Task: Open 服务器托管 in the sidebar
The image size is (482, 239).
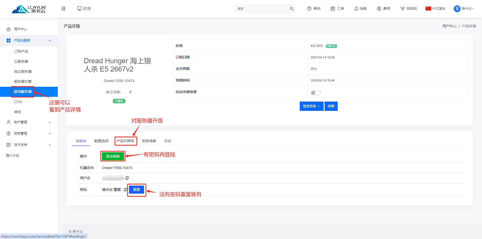Action: click(x=23, y=82)
